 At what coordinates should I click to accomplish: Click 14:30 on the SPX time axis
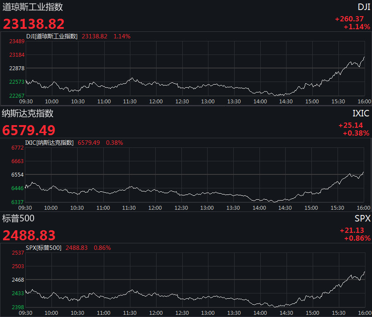(x=287, y=313)
